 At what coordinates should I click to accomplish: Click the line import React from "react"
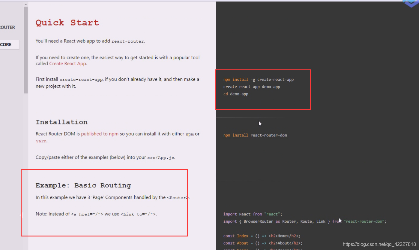(x=253, y=214)
